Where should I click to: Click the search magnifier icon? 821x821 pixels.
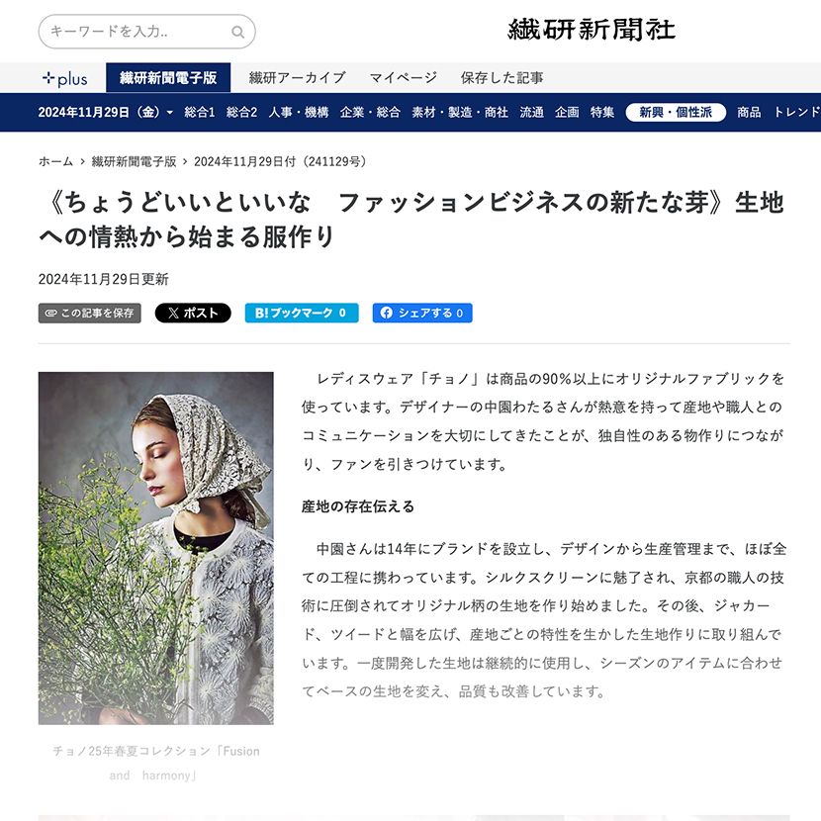point(237,32)
